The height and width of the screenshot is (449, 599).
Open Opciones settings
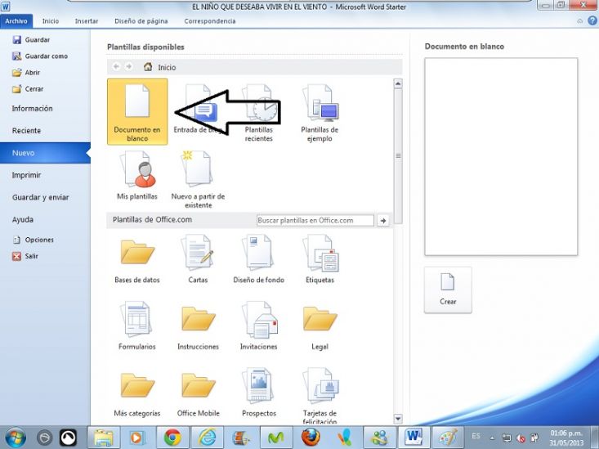click(34, 240)
